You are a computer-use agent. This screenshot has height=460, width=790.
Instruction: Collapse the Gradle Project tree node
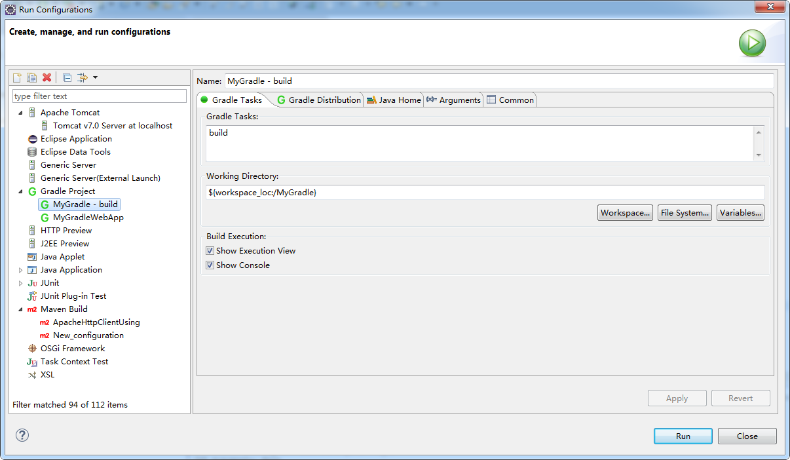click(20, 191)
